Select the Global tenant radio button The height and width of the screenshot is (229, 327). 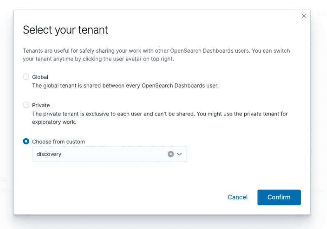(x=26, y=77)
